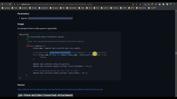Open the share-page icon in address bar
177x99 pixels.
coord(137,4)
